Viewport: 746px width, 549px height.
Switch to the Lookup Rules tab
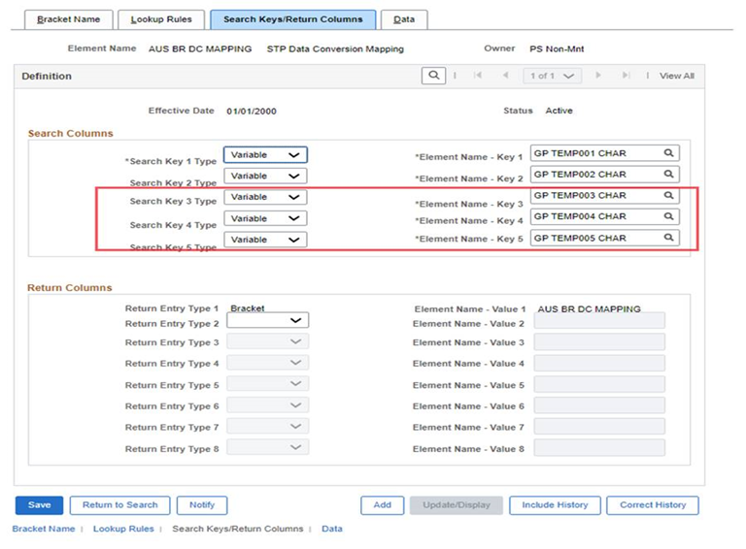click(161, 19)
